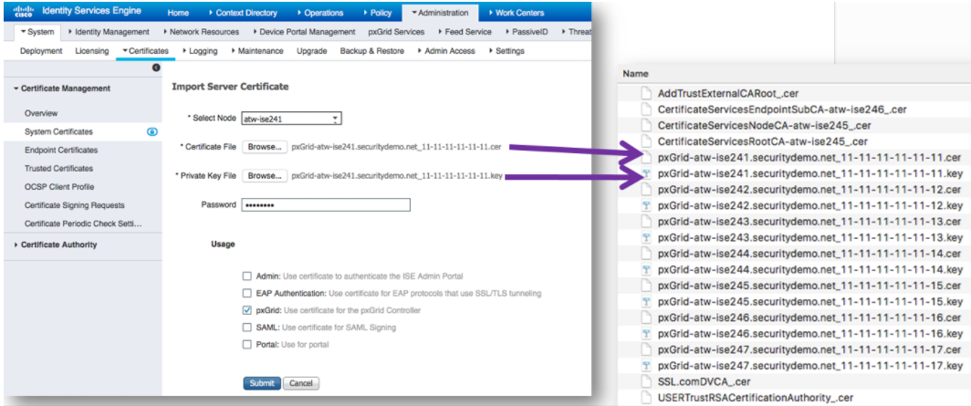Open Trusted Certificates in the sidebar
The image size is (971, 406).
coord(58,169)
